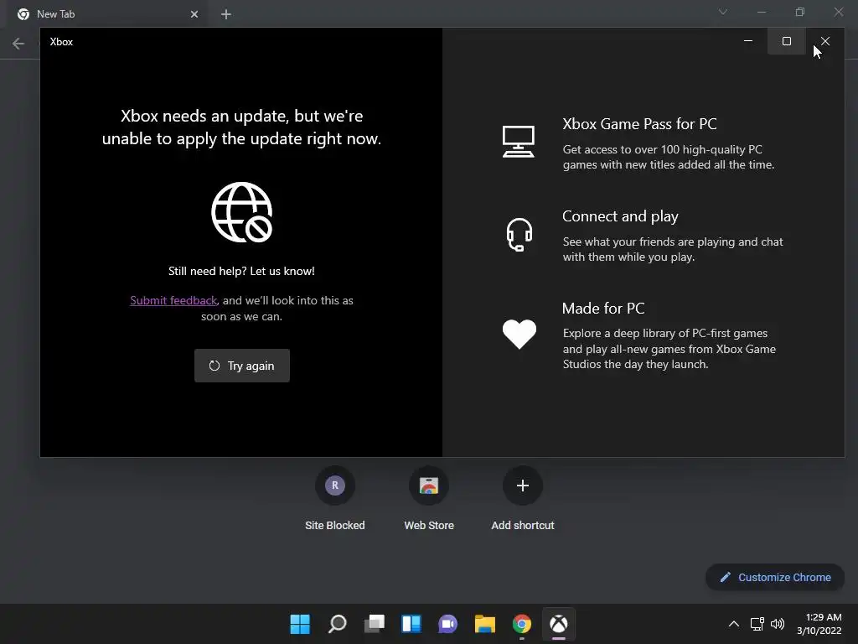Viewport: 858px width, 644px height.
Task: Open the Windows Start menu
Action: [300, 624]
